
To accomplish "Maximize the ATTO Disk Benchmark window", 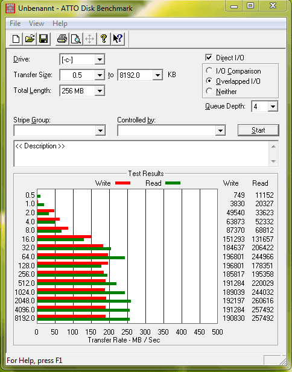I will 250,6.
